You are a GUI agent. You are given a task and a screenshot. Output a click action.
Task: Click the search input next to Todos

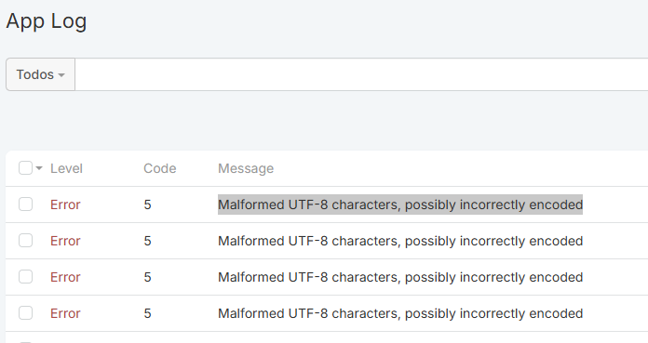click(x=361, y=74)
